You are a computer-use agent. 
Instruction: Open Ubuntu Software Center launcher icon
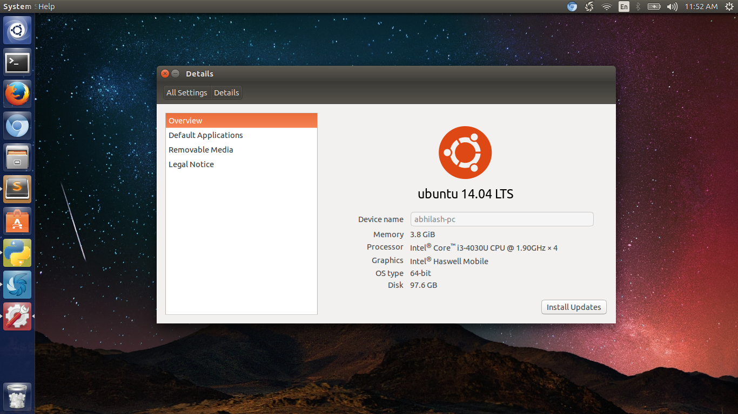point(17,221)
